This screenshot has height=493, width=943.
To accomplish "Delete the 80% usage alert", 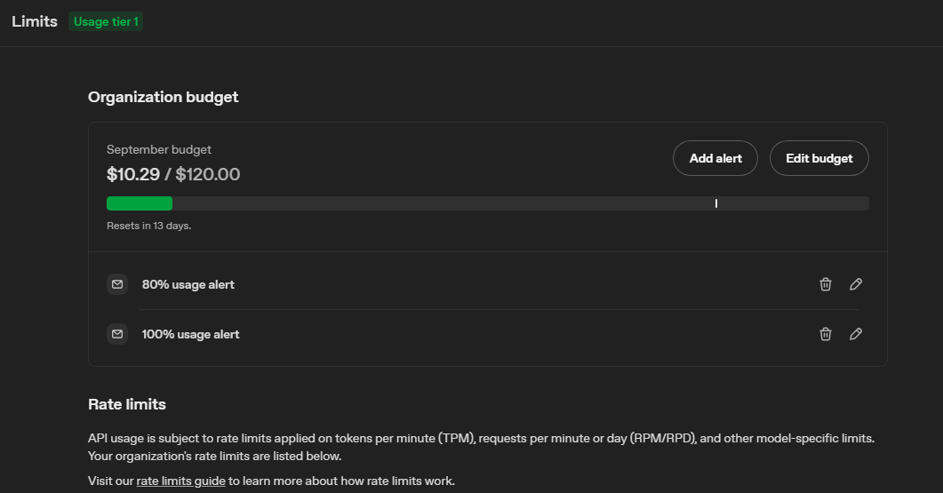I will click(826, 284).
